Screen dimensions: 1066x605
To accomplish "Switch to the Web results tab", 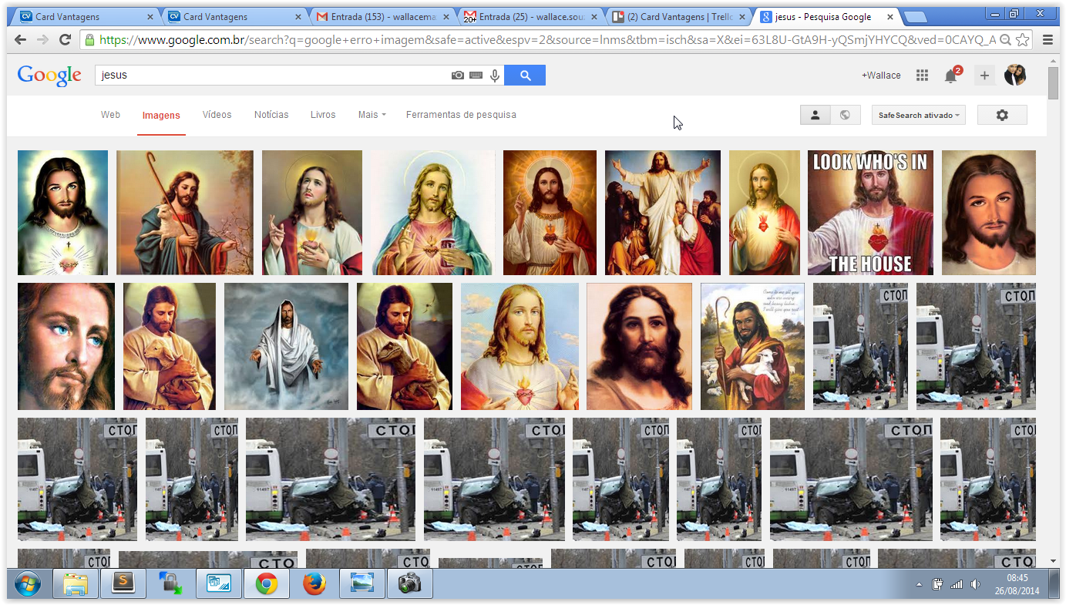I will (110, 115).
